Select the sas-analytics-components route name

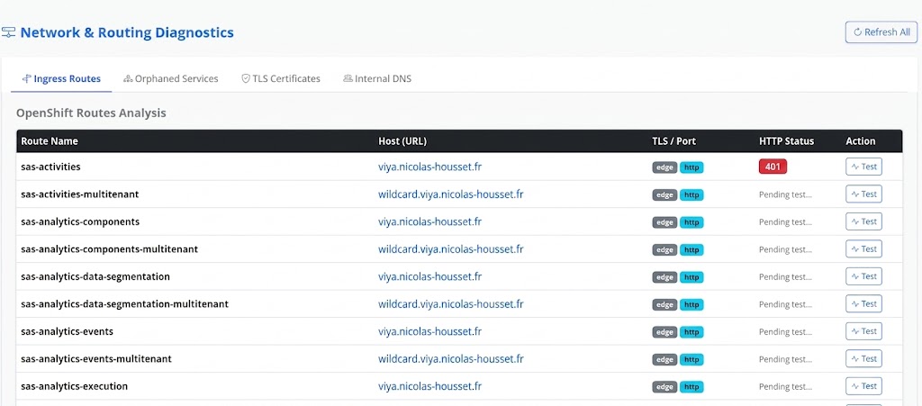(x=80, y=221)
